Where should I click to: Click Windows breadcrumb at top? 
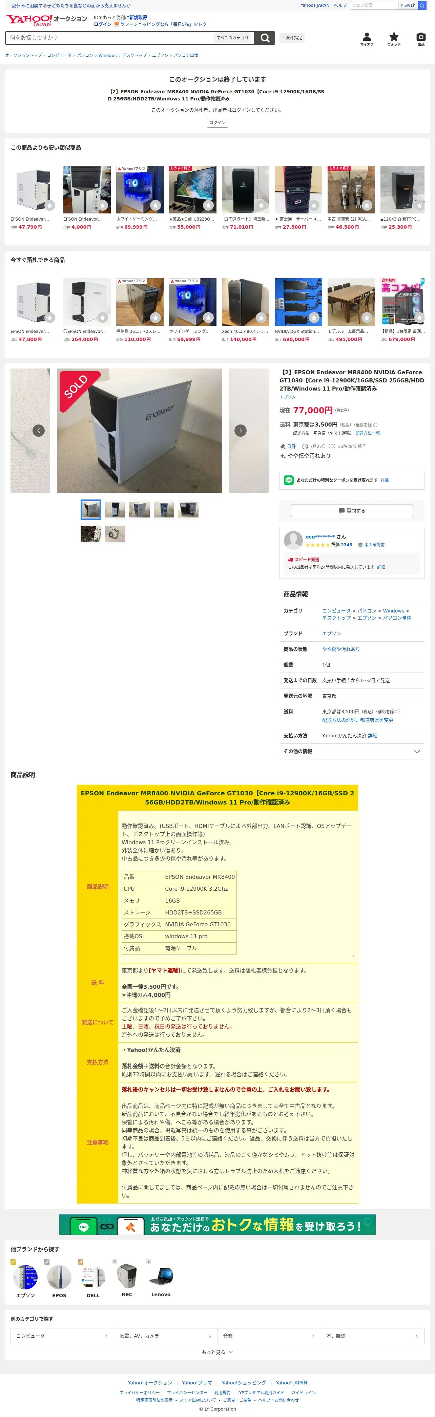[x=108, y=56]
